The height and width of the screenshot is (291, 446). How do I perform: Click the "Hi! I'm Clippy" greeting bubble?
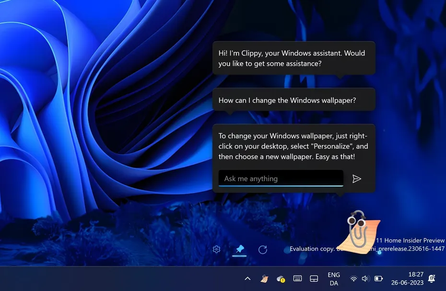294,58
